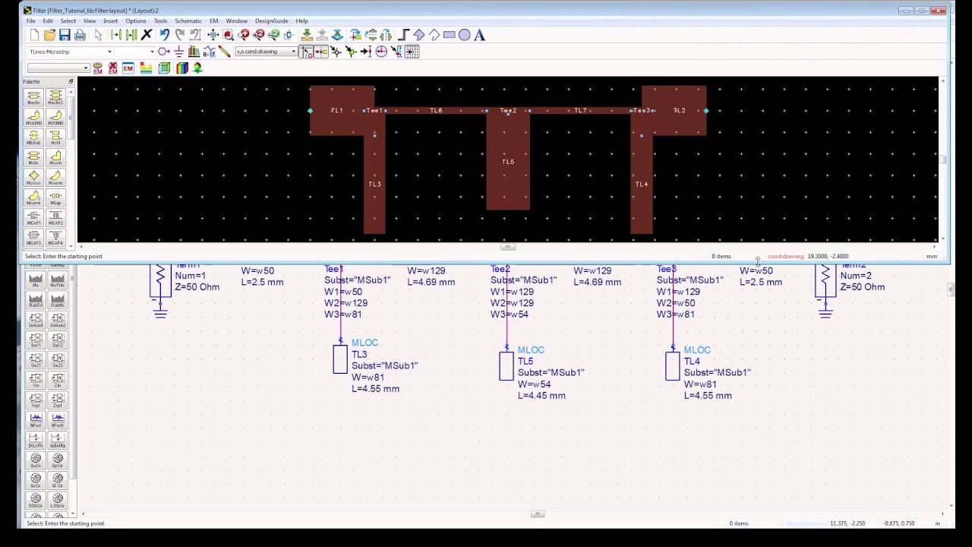Screen dimensions: 972x547
Task: Open the DesignGuide menu
Action: (271, 21)
